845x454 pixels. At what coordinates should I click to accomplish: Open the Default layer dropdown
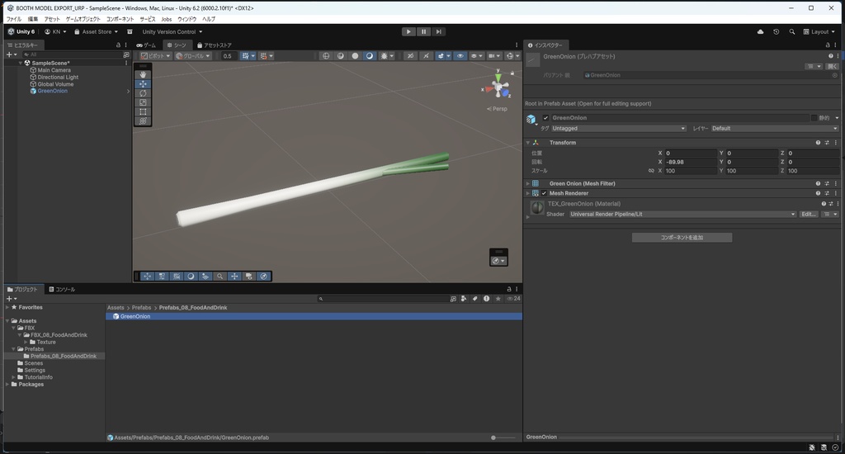pyautogui.click(x=775, y=128)
